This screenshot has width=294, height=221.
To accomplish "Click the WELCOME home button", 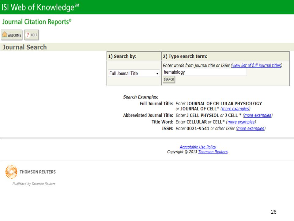I will point(12,35).
